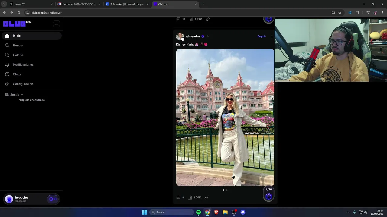Open the blue sound-wave extension

point(350,13)
